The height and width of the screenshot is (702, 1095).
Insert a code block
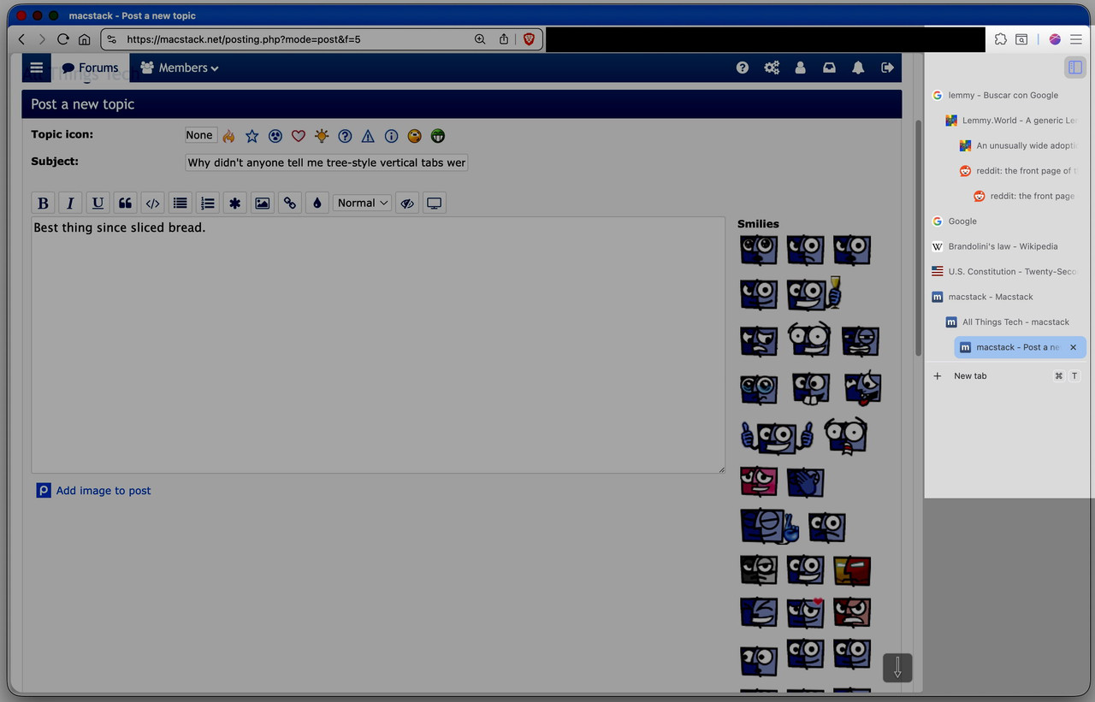152,203
